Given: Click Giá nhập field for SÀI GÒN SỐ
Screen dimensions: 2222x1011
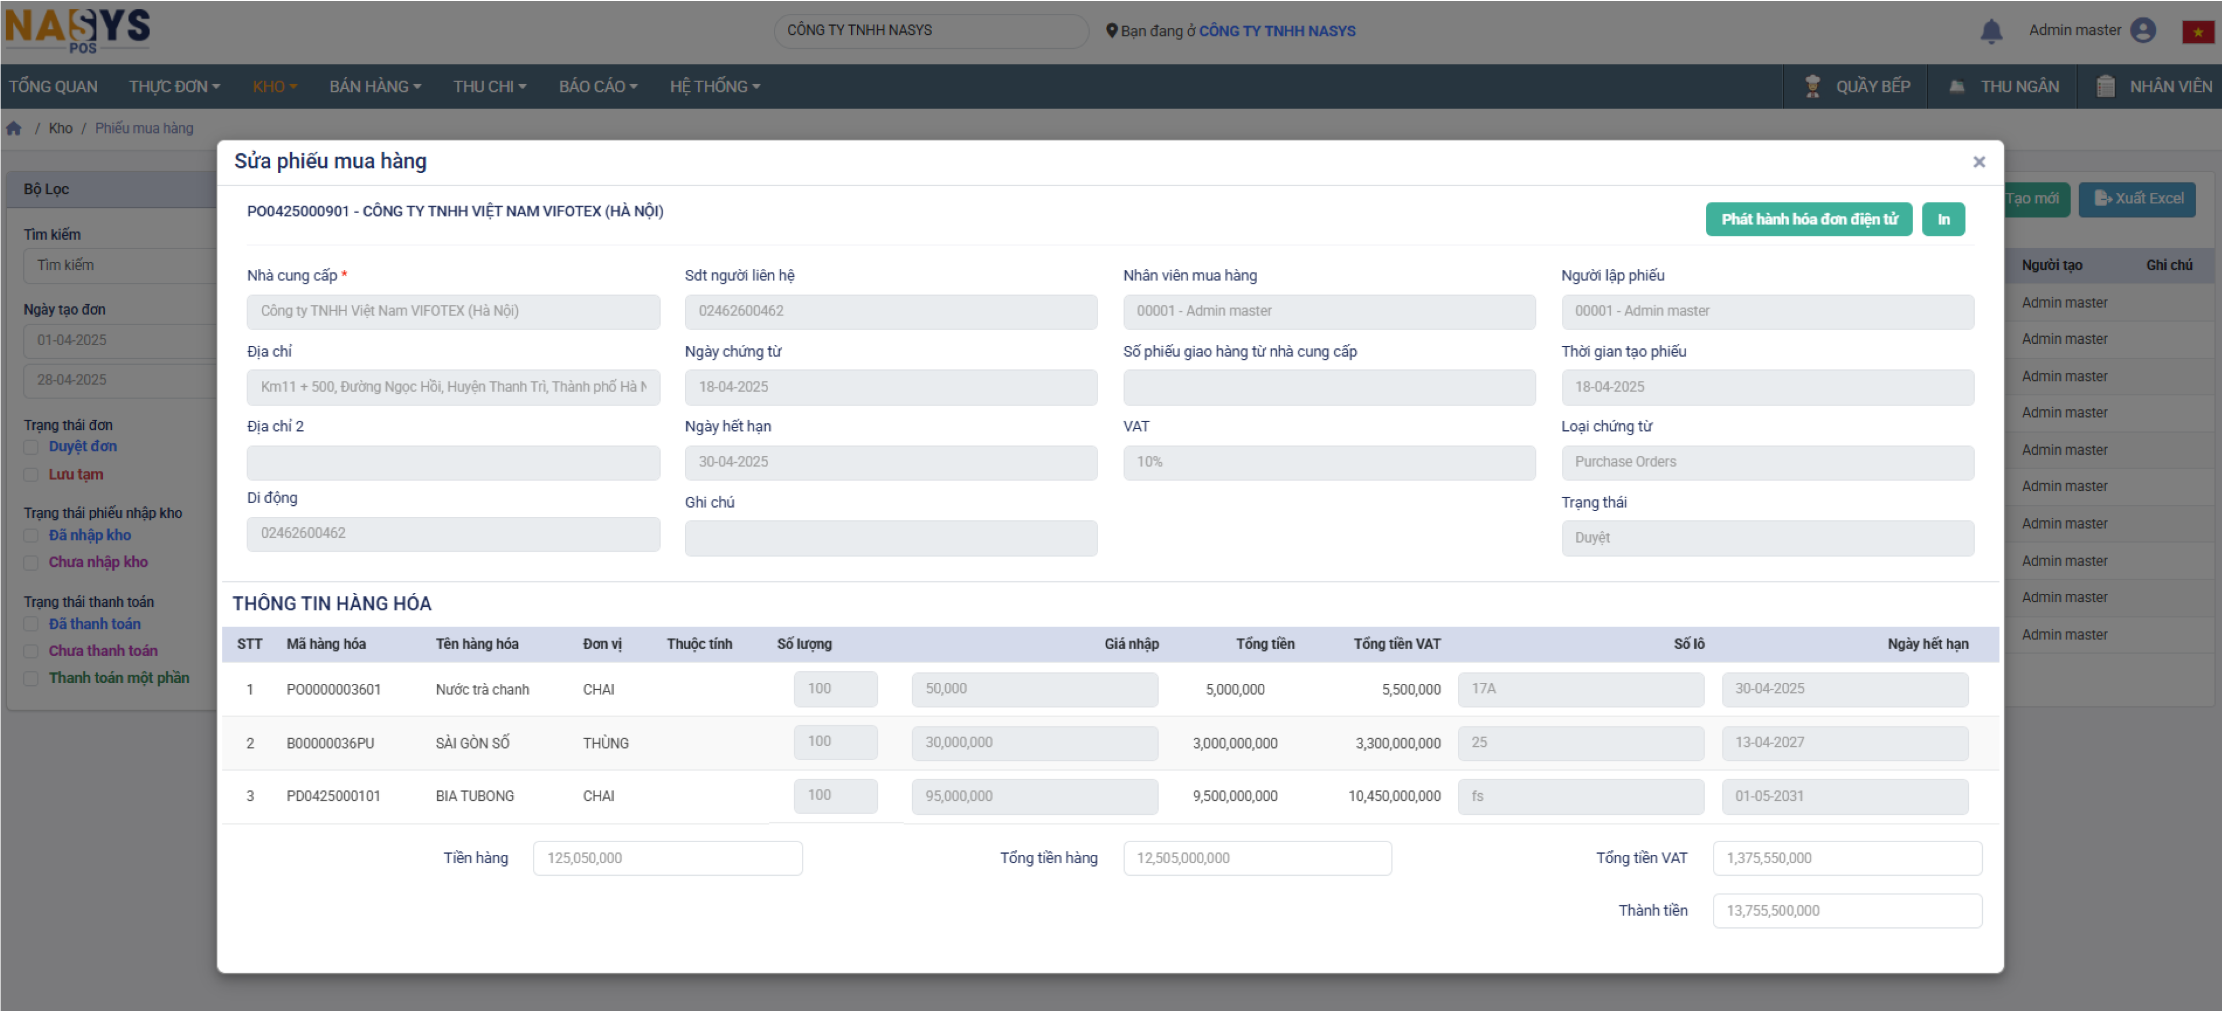Looking at the screenshot, I should click(x=1034, y=743).
